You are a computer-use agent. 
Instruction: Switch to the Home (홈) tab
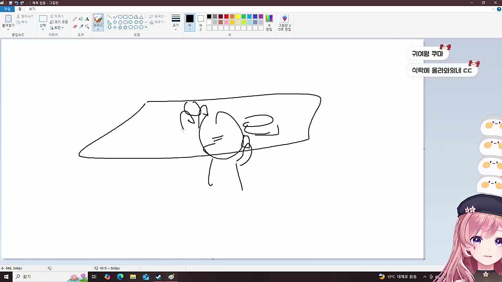click(x=20, y=9)
